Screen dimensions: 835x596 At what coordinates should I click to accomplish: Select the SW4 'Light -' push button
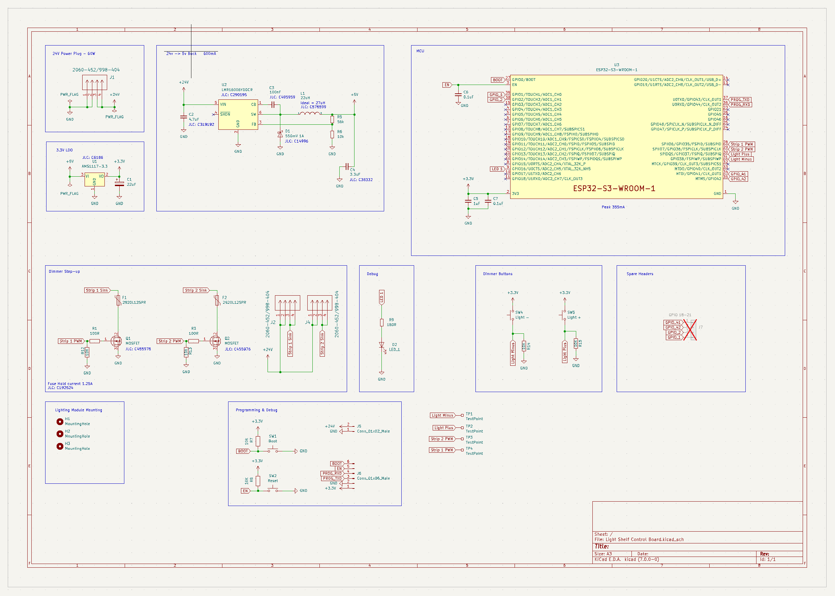pyautogui.click(x=512, y=315)
